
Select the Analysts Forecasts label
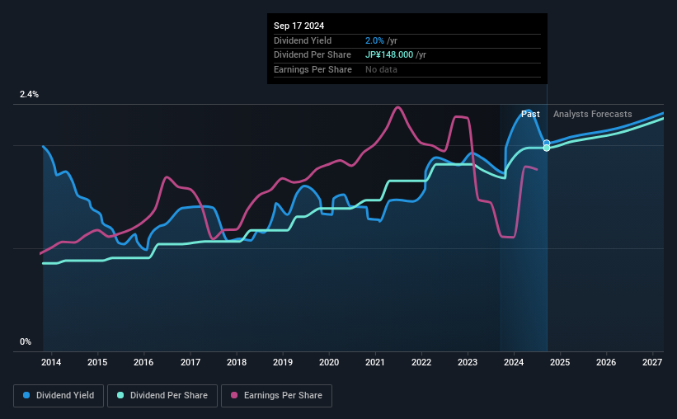click(592, 114)
